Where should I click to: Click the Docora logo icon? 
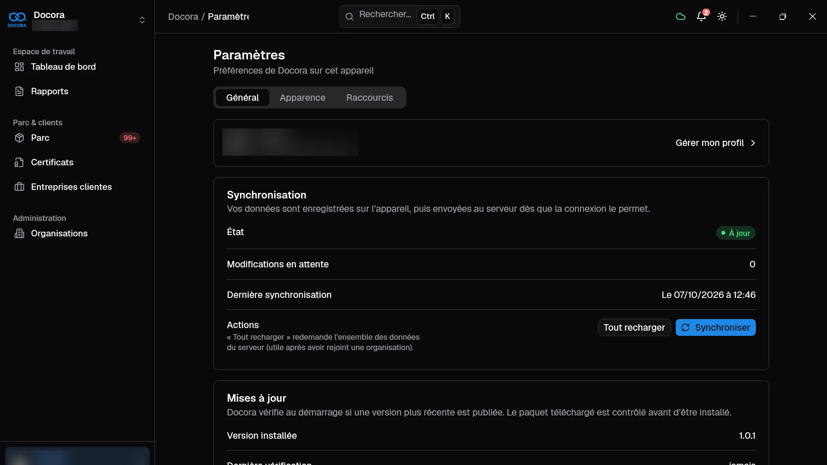17,19
